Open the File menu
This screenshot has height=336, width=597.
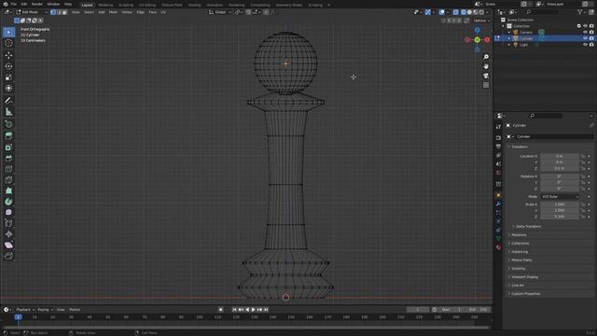(14, 4)
